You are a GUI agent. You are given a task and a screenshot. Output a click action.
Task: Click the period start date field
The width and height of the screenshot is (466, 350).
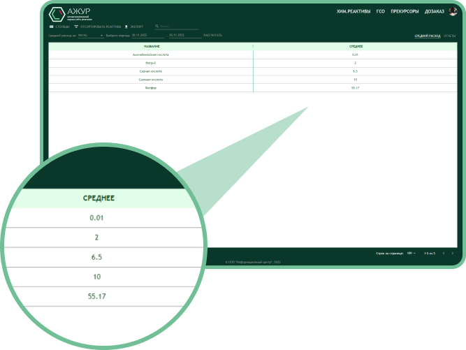tap(147, 35)
